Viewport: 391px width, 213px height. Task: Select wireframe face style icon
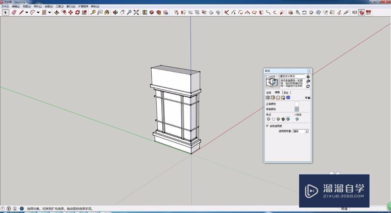(x=269, y=119)
